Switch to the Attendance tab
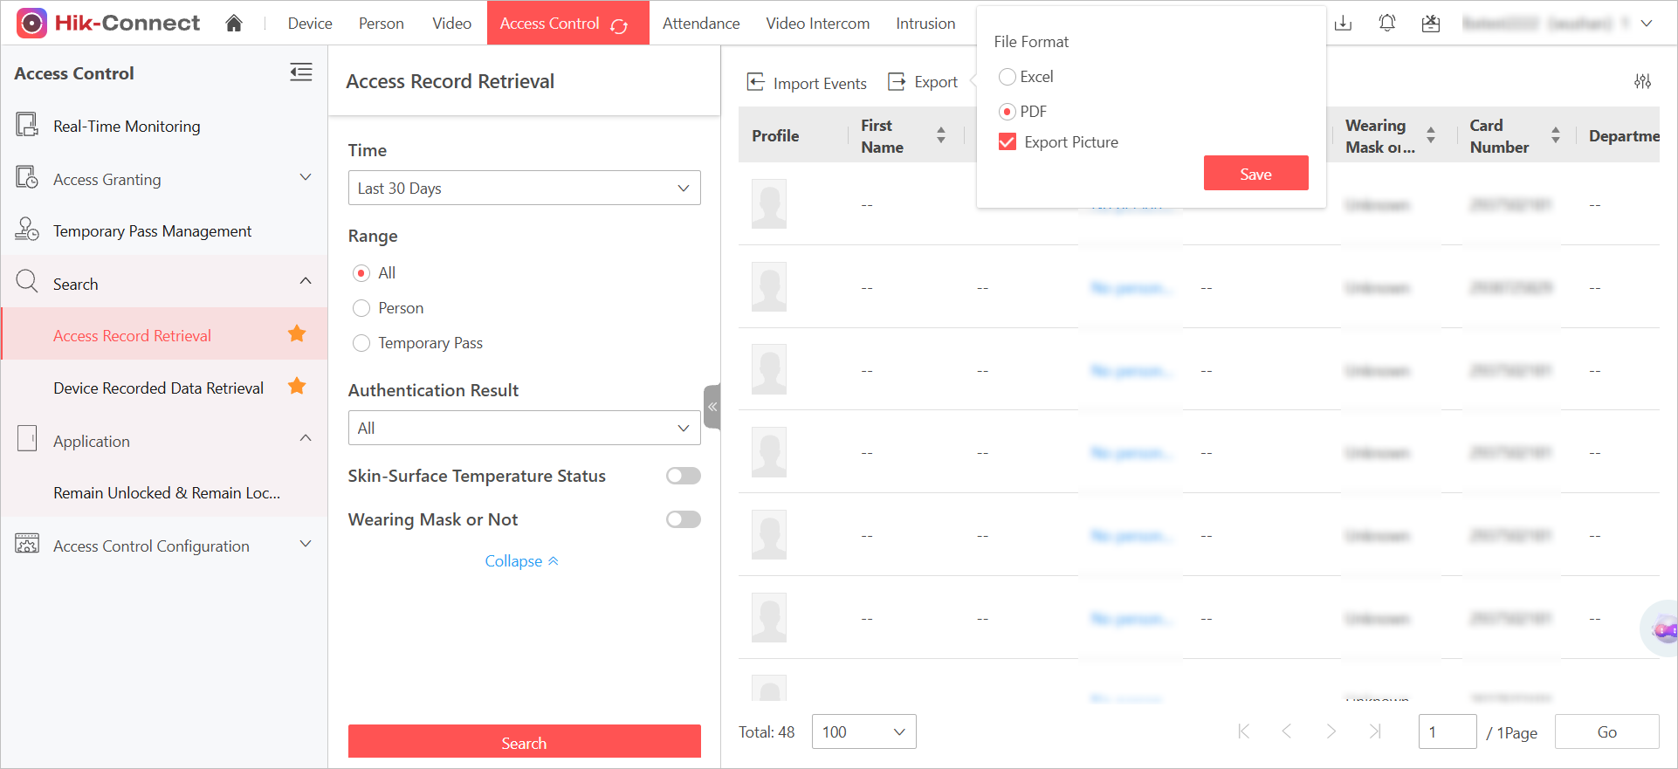 tap(701, 24)
